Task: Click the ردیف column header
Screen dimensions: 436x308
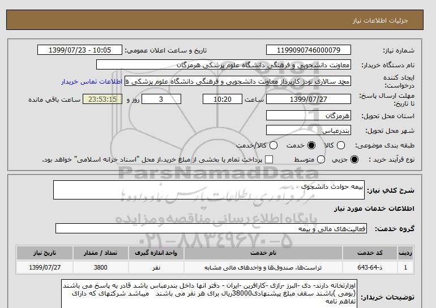Action: [405, 253]
